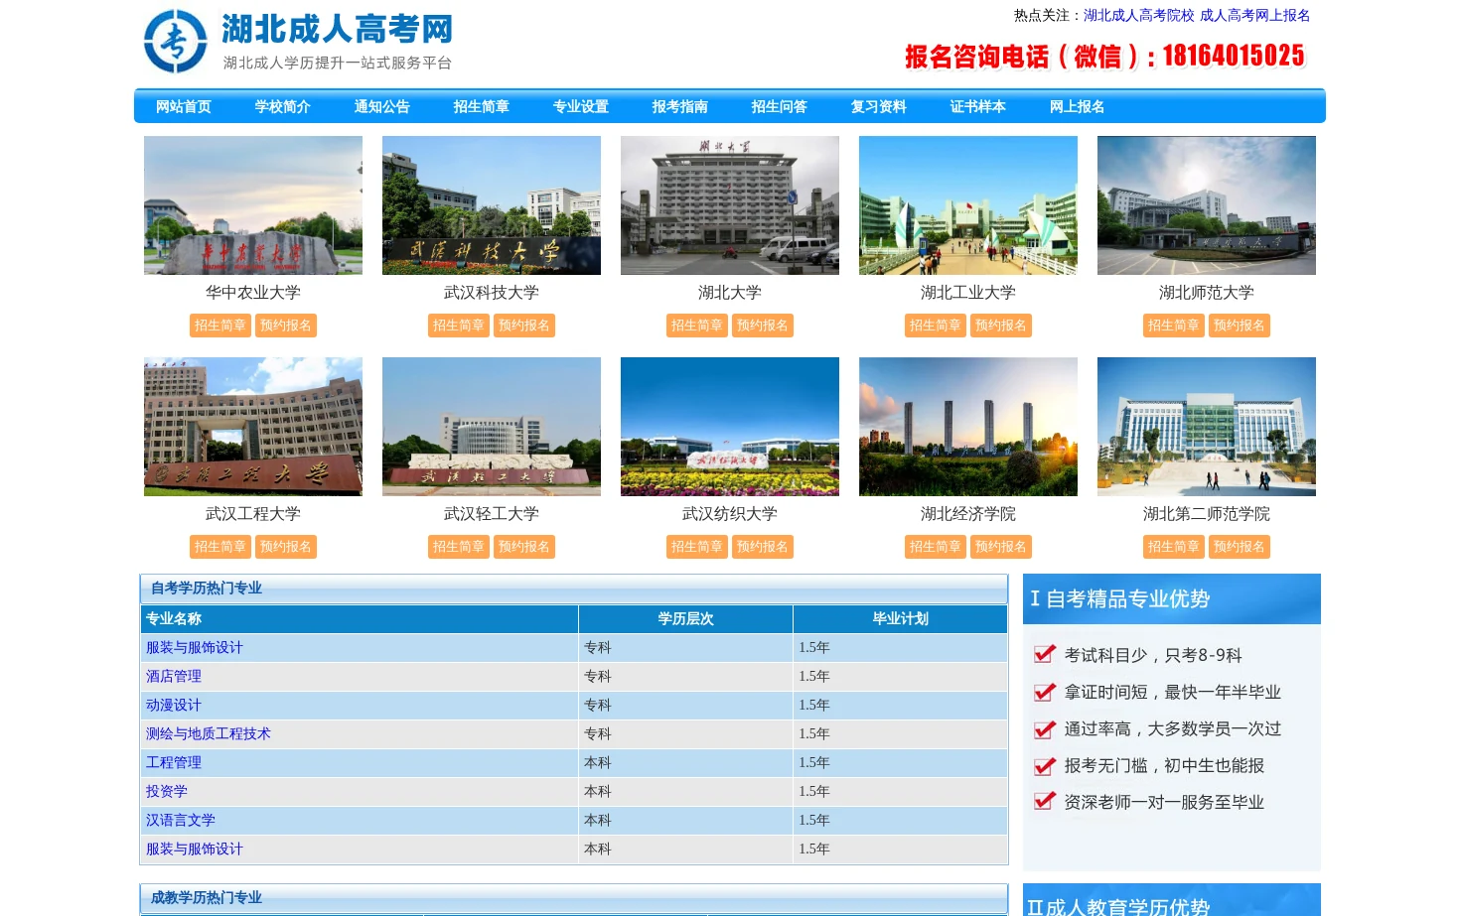Open 复习资料 in the navigation bar
This screenshot has width=1460, height=916.
pos(879,106)
